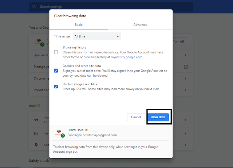Click the Cookies and other site data label

click(82, 66)
